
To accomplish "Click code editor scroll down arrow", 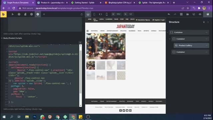I will click(81, 105).
